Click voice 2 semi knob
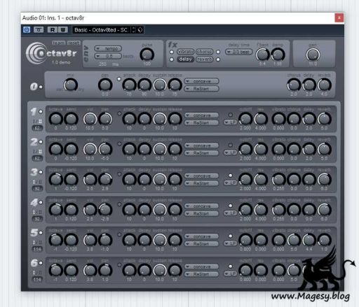 [x=71, y=149]
